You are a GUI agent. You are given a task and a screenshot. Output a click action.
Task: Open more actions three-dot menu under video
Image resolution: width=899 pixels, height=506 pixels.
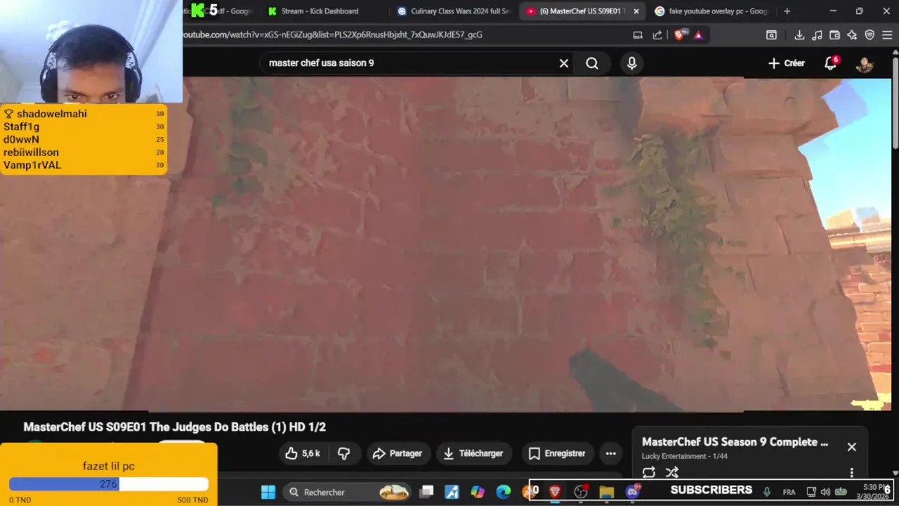(611, 453)
